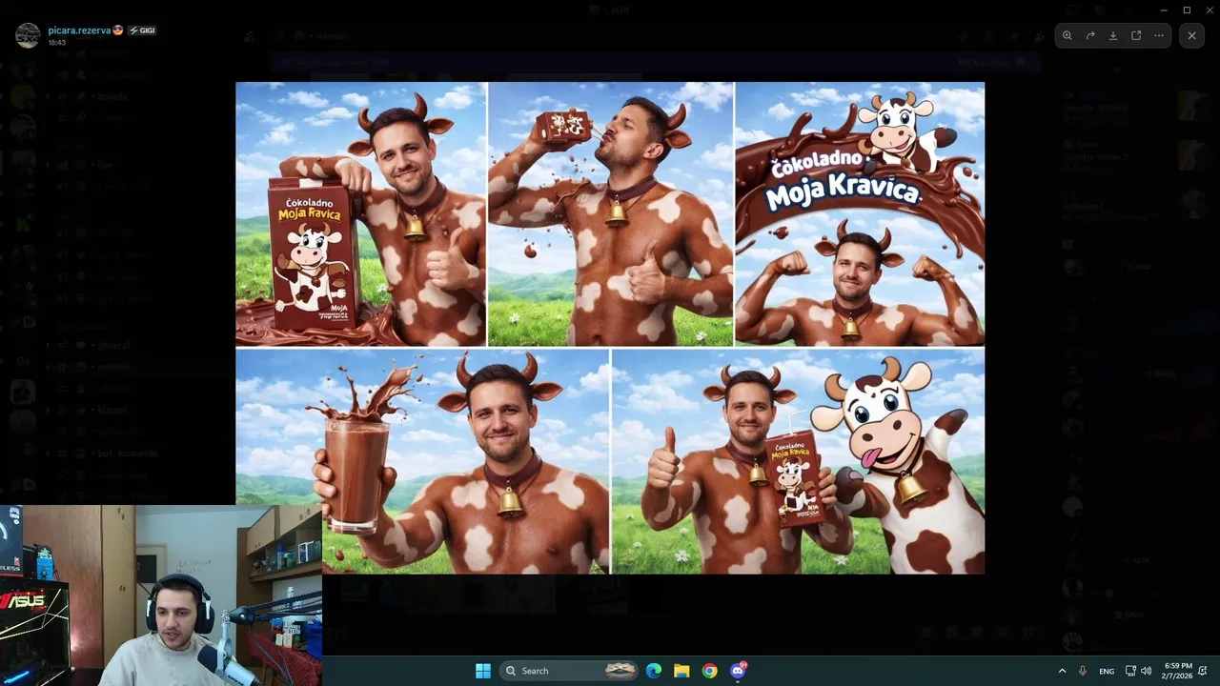Zoom in on the image with magnifier icon
Screen dimensions: 1220x686
pyautogui.click(x=1067, y=35)
